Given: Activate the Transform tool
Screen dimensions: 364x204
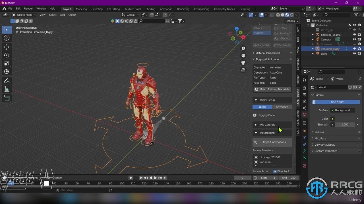Looking at the screenshot, I should click(7, 72).
